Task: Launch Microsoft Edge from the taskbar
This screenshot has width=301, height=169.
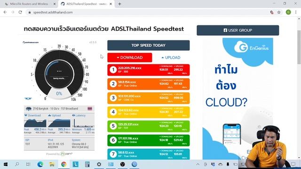Action: click(x=40, y=164)
